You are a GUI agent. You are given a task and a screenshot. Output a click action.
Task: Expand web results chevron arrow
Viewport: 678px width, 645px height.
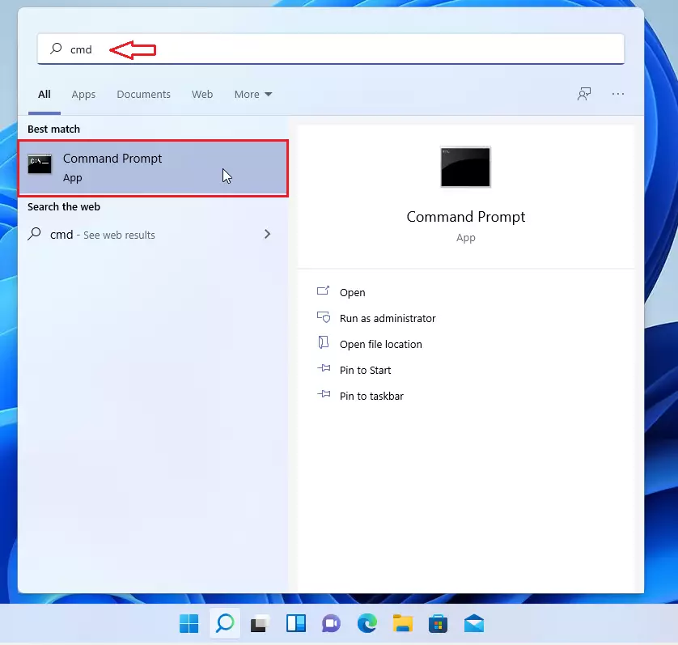coord(267,234)
